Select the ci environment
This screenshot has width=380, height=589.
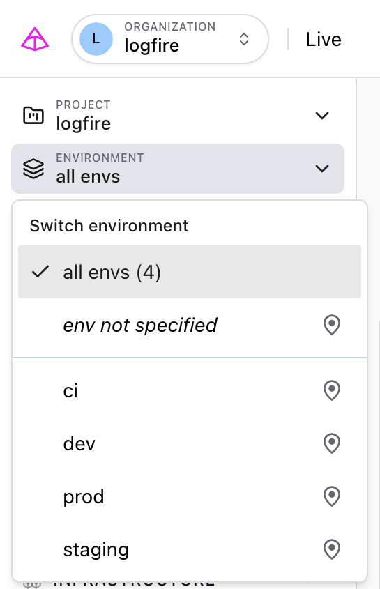(x=190, y=390)
